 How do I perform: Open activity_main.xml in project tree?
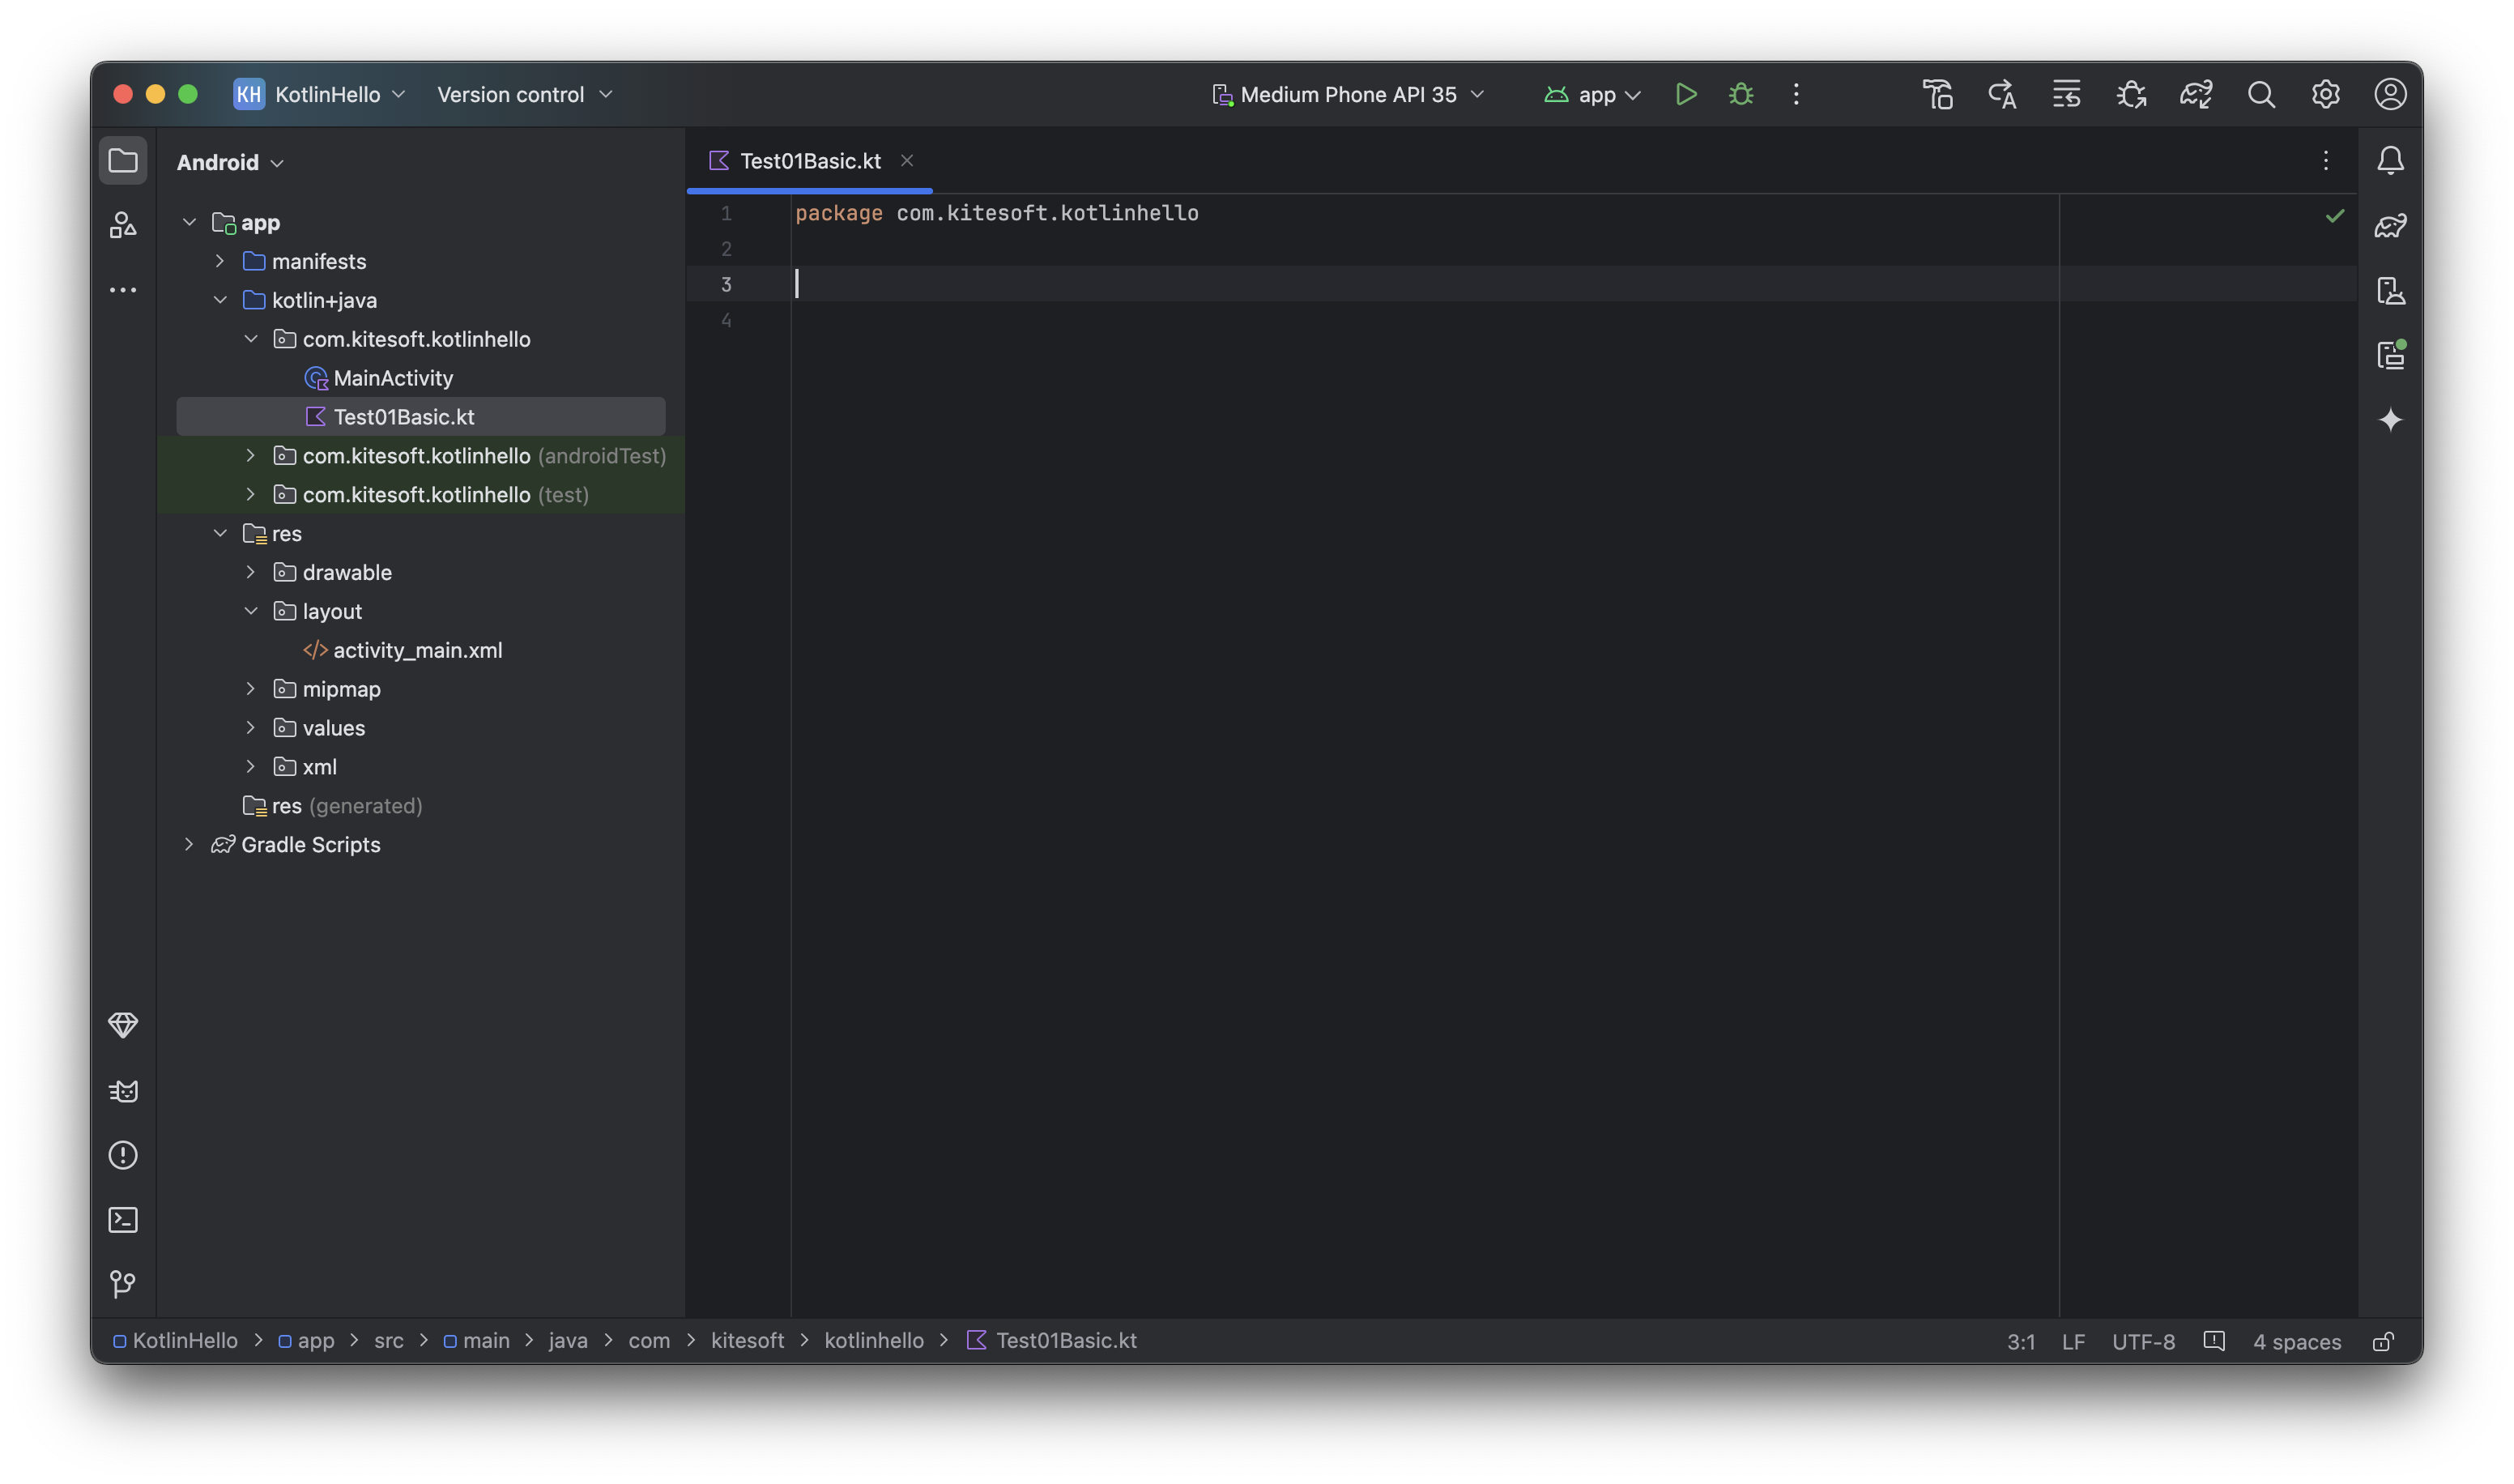point(417,650)
